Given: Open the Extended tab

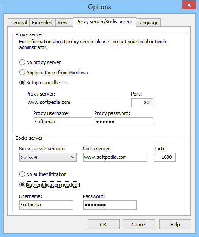Looking at the screenshot, I should click(x=42, y=23).
